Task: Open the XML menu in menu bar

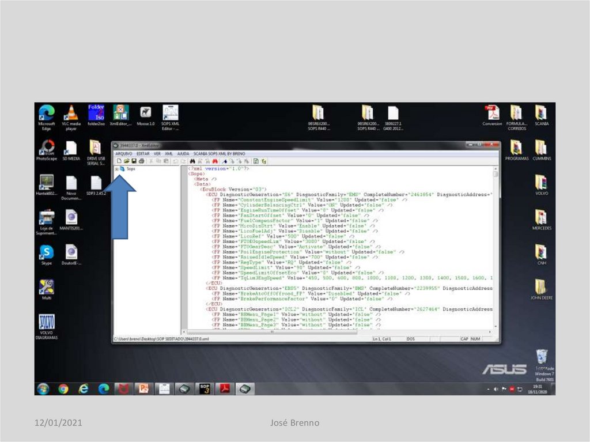Action: click(169, 154)
